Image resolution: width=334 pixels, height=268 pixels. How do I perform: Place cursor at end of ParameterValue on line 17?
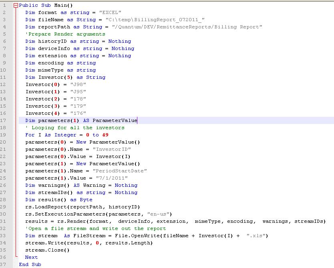[137, 120]
